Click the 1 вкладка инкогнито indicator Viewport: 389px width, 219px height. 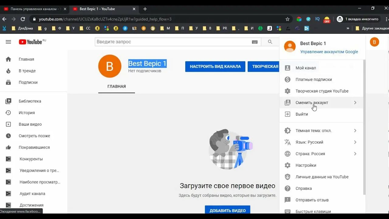pyautogui.click(x=358, y=19)
